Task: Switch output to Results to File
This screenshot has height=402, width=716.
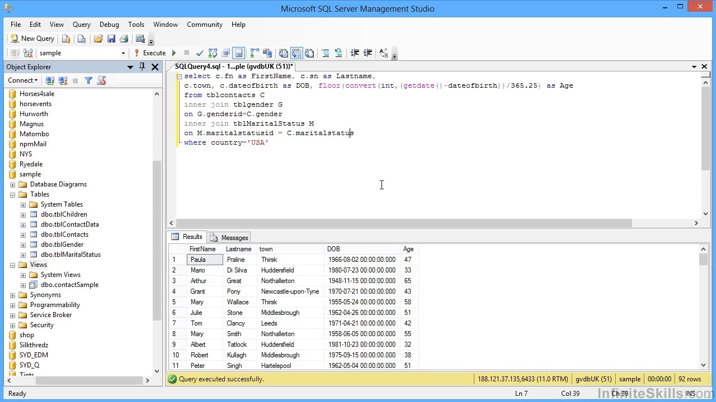Action: tap(309, 53)
